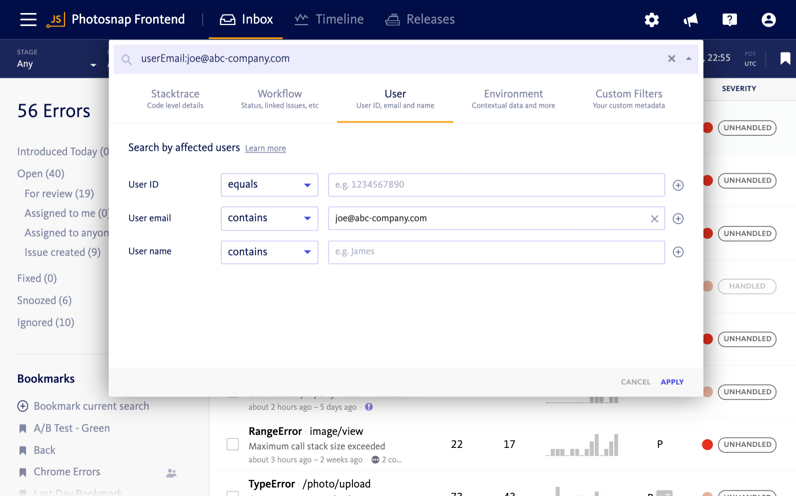The image size is (796, 496).
Task: Focus the User name input field
Action: pos(497,252)
